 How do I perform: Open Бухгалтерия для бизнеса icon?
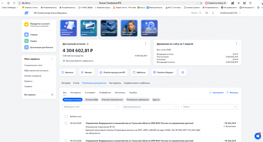point(26,47)
